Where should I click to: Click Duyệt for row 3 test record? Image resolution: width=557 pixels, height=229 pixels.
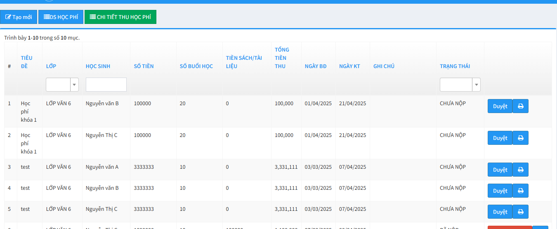[x=500, y=170]
